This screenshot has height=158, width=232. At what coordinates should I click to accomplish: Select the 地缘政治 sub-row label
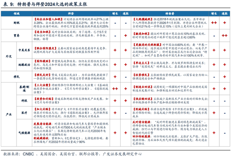[24, 64]
